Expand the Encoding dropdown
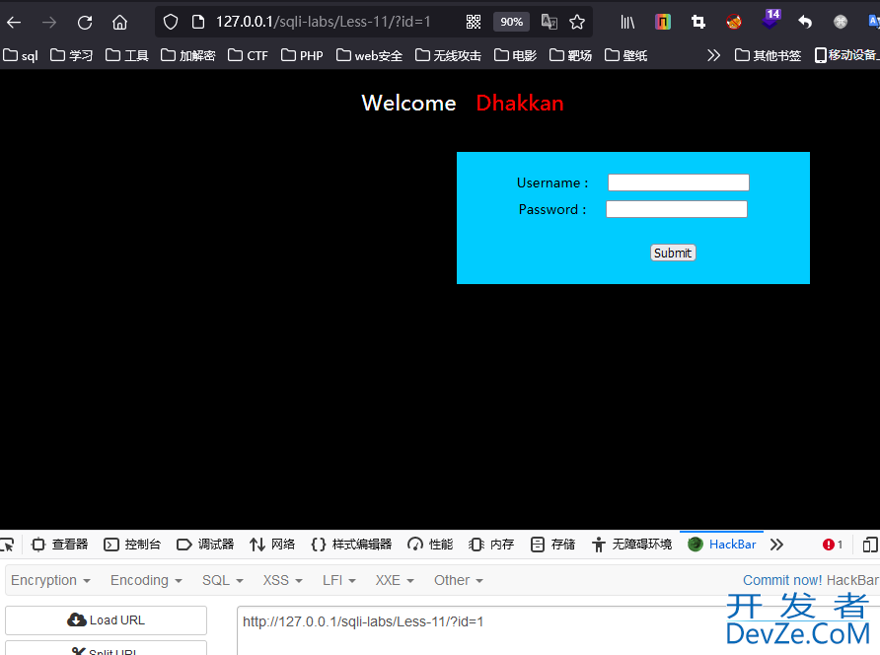This screenshot has width=880, height=655. (146, 580)
